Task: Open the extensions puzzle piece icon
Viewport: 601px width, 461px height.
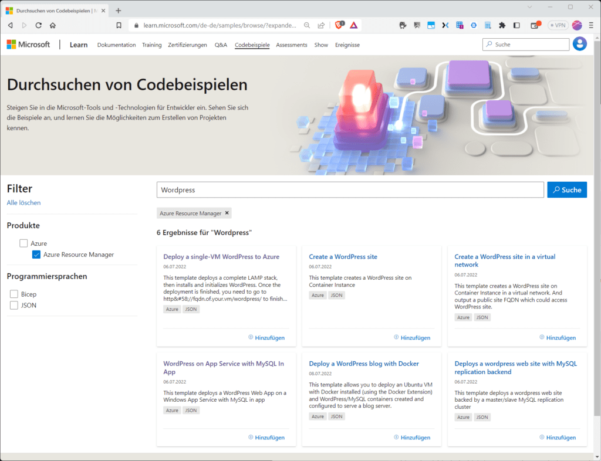Action: 502,25
